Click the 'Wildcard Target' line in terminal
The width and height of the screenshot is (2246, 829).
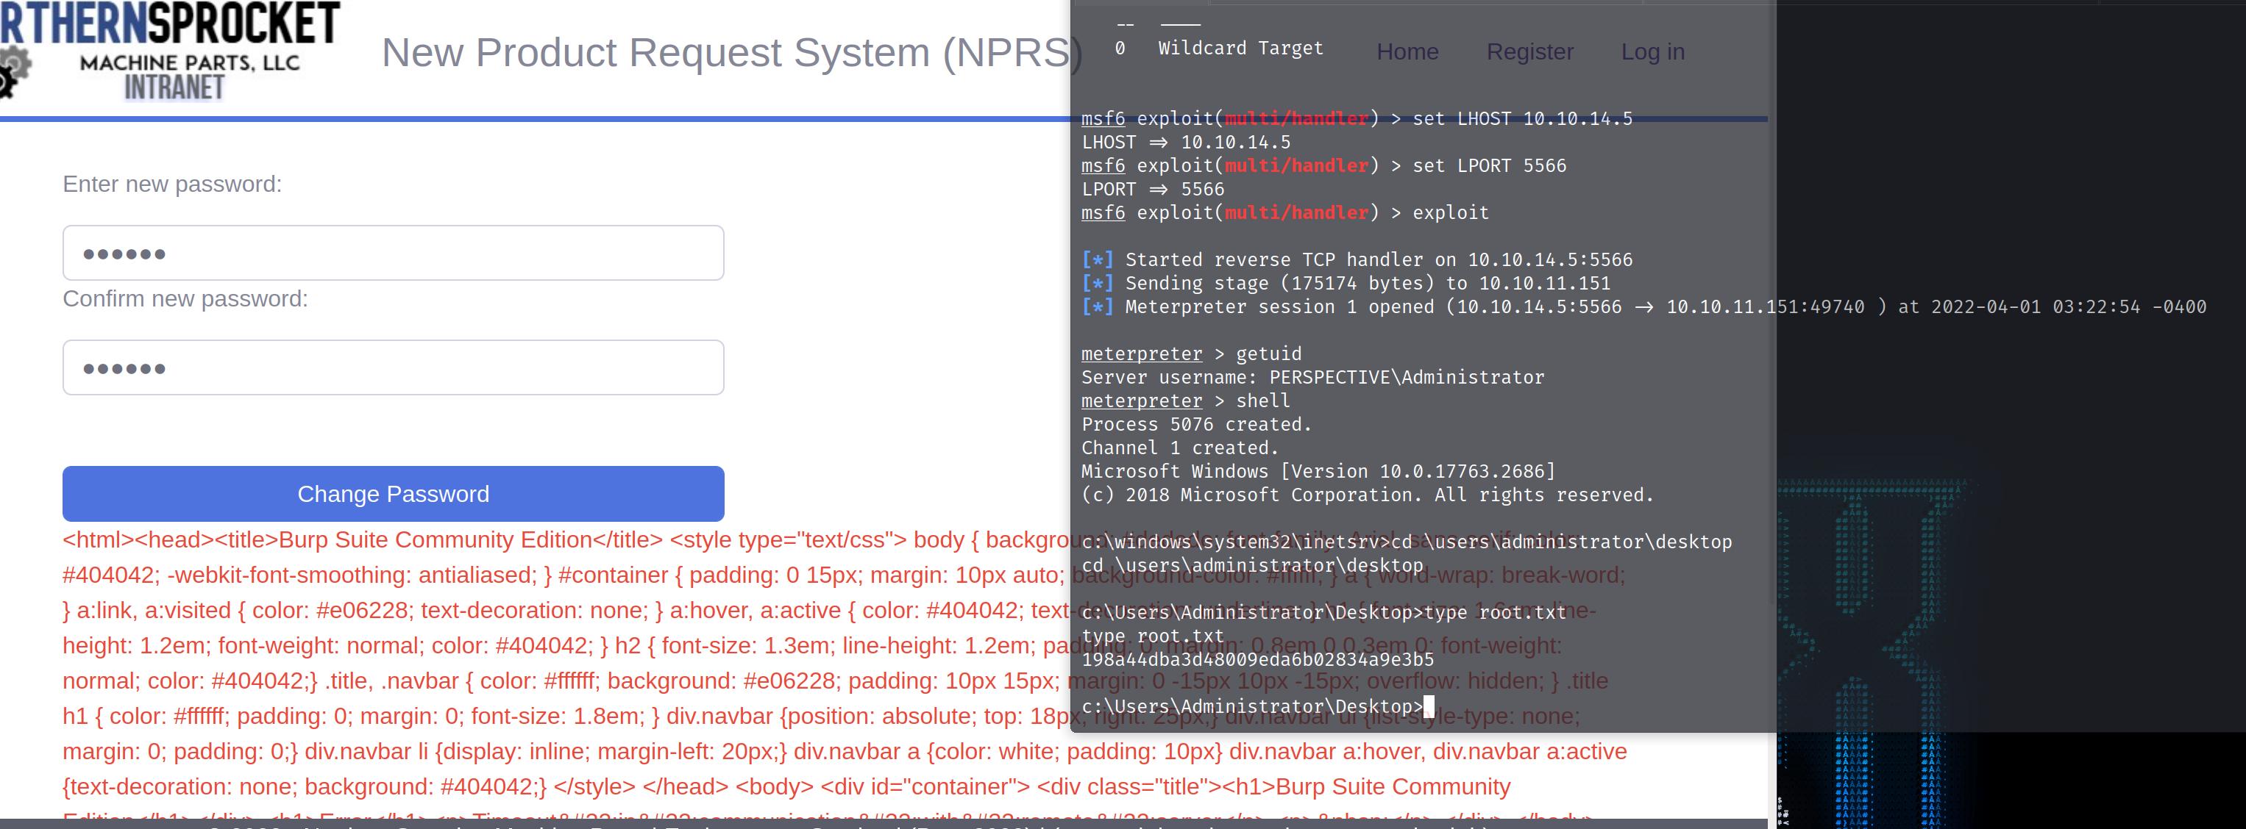1240,49
